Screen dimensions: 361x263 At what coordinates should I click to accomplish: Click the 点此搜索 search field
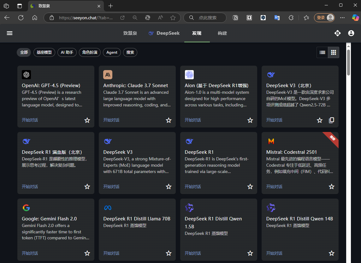coord(205,18)
